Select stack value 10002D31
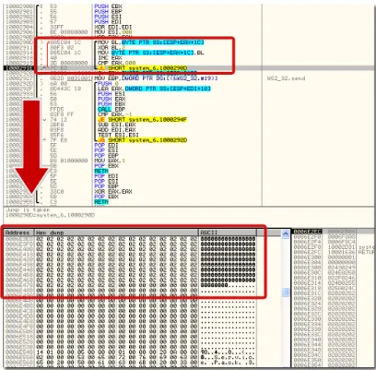The width and height of the screenshot is (376, 370). click(x=341, y=247)
